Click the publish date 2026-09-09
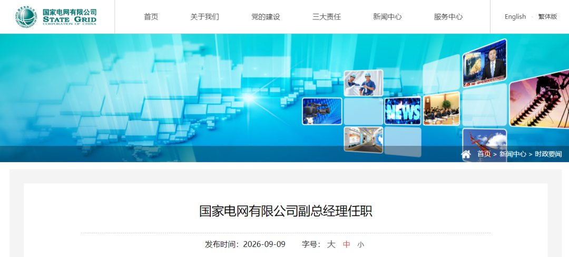This screenshot has width=569, height=257. point(264,244)
